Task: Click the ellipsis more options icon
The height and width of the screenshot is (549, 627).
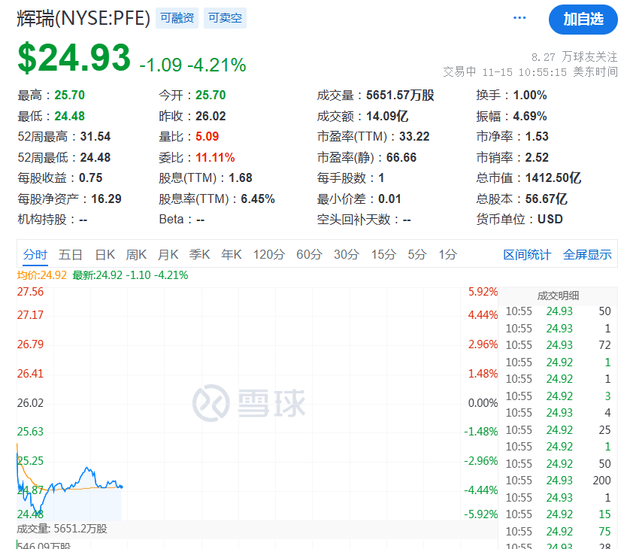Action: 519,18
